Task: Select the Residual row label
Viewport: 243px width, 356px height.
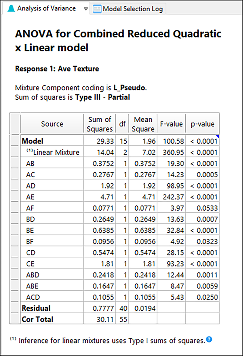Action: [36, 308]
